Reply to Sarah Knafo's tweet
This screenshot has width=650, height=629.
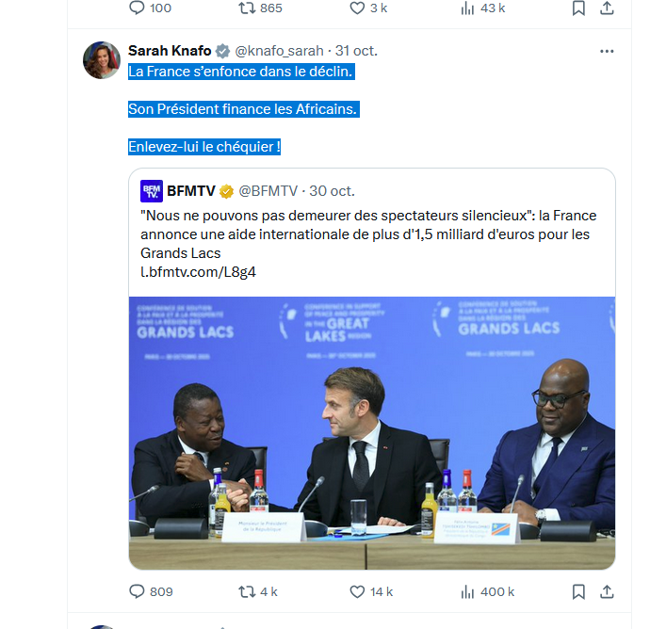(x=137, y=591)
